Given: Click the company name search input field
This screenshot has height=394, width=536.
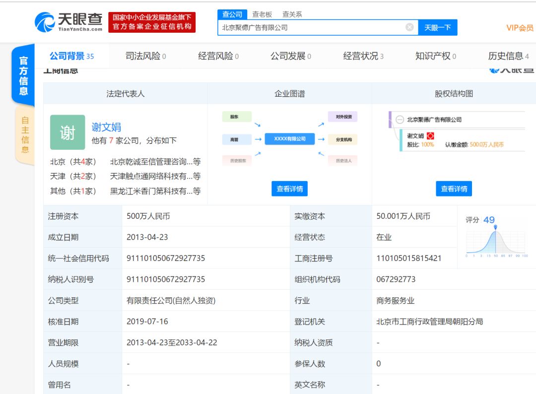Looking at the screenshot, I should coord(313,27).
